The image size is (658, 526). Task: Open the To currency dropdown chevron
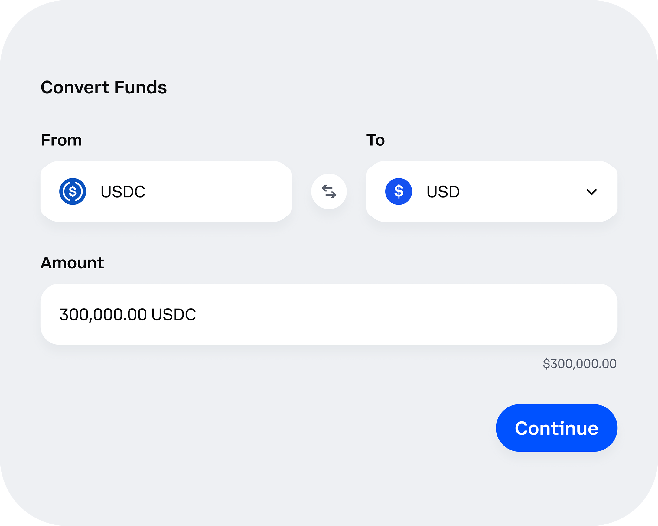click(x=591, y=192)
